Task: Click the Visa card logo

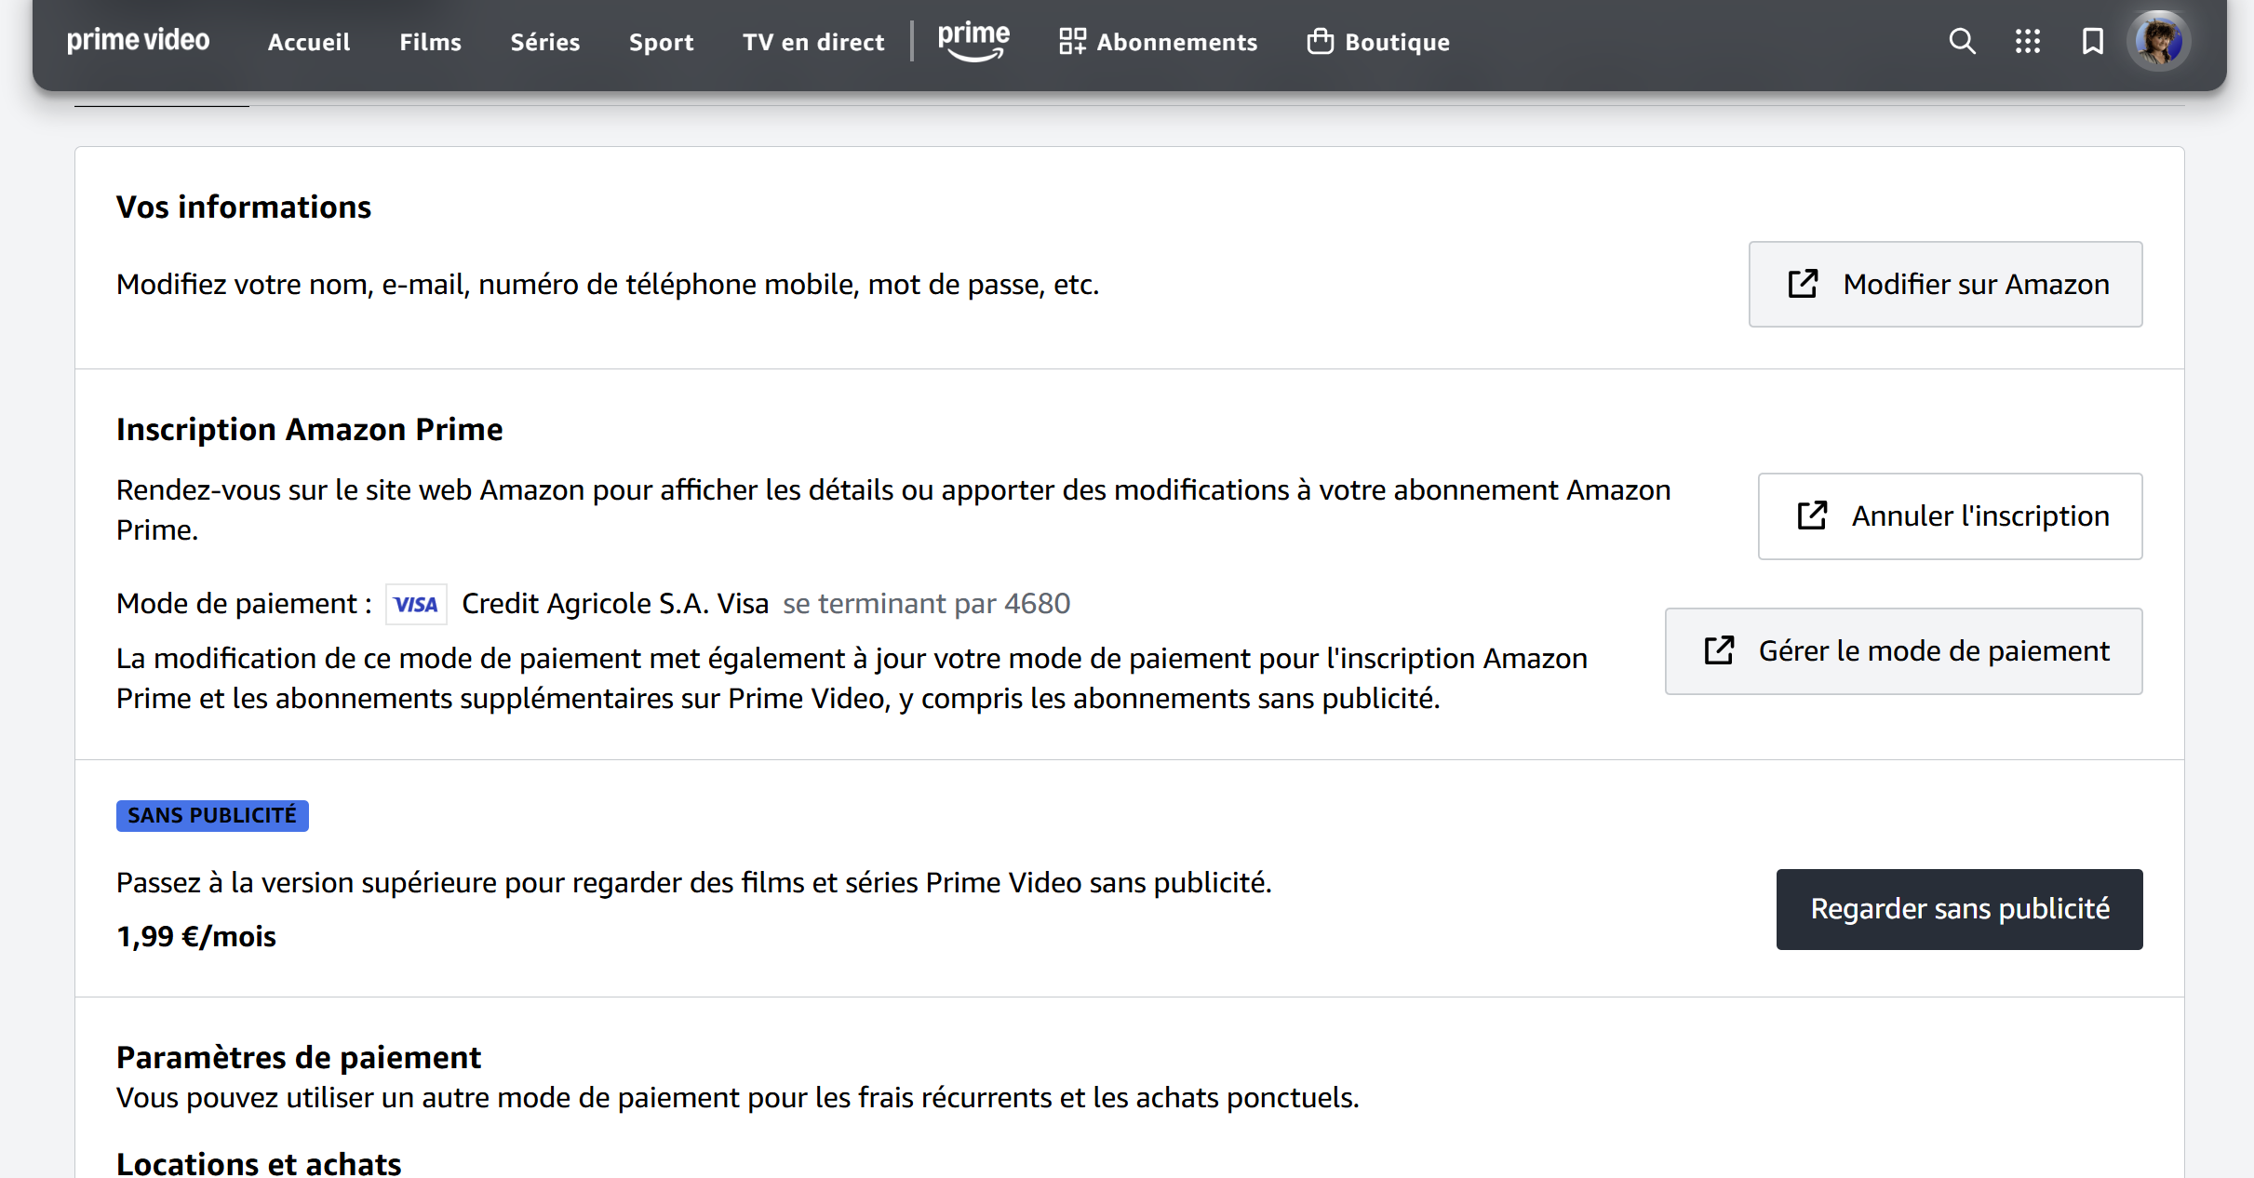Action: (x=416, y=605)
